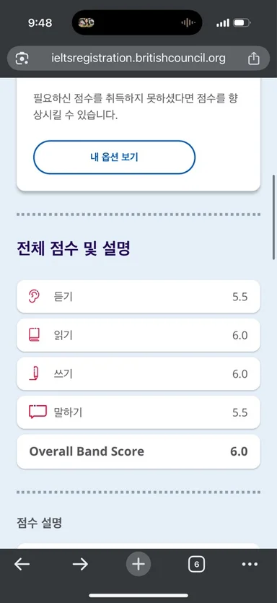Image resolution: width=277 pixels, height=603 pixels.
Task: Tap the browser share icon
Action: (x=254, y=58)
